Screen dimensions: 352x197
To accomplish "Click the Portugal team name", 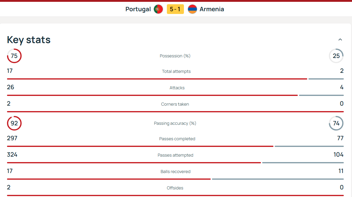I will (138, 9).
